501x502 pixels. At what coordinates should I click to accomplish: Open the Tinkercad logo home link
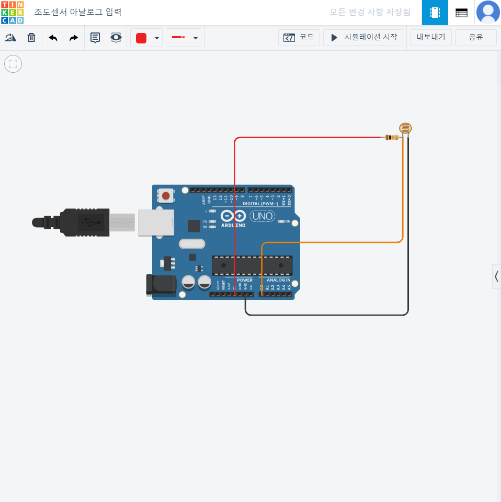pyautogui.click(x=12, y=13)
